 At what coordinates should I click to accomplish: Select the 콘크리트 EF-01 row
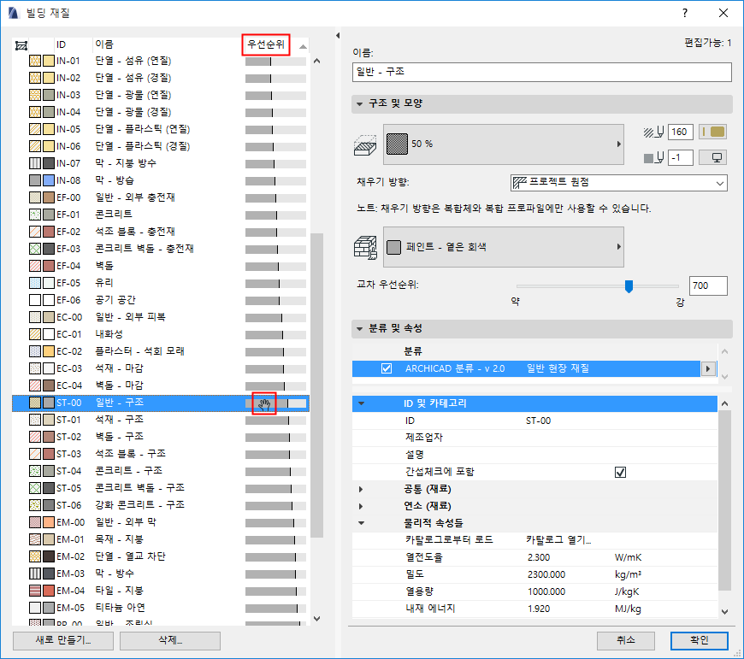161,215
